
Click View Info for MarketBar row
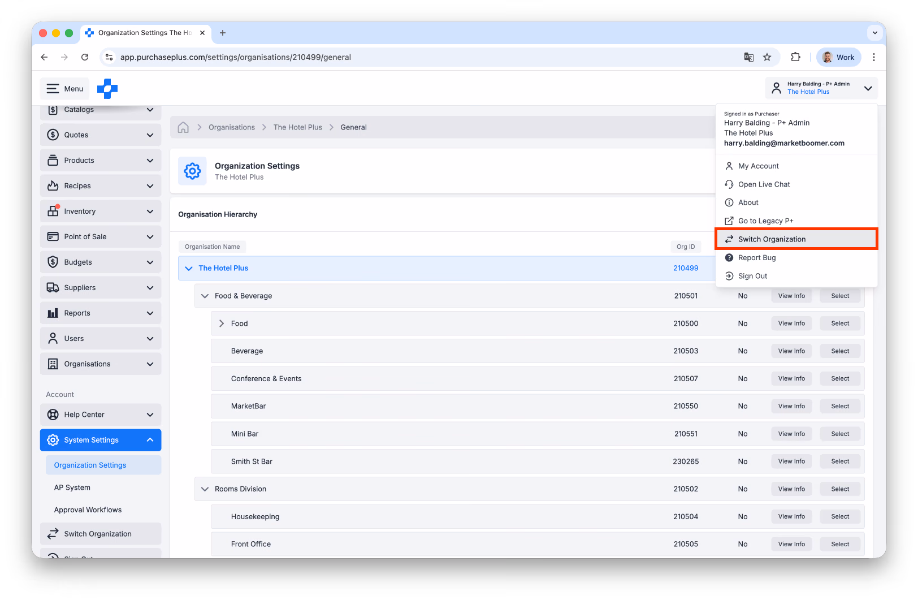[x=791, y=407]
